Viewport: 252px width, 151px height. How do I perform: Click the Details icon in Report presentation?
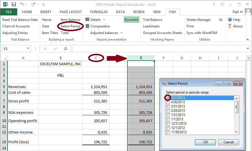click(87, 19)
